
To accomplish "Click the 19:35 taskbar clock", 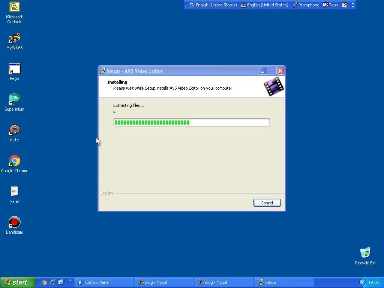I will 374,283.
